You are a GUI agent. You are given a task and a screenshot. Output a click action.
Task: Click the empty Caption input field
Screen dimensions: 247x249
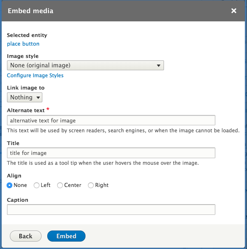coord(111,210)
